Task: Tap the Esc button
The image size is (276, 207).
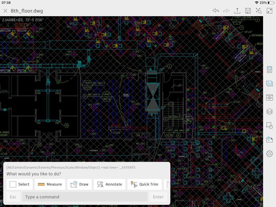Action: (x=13, y=197)
